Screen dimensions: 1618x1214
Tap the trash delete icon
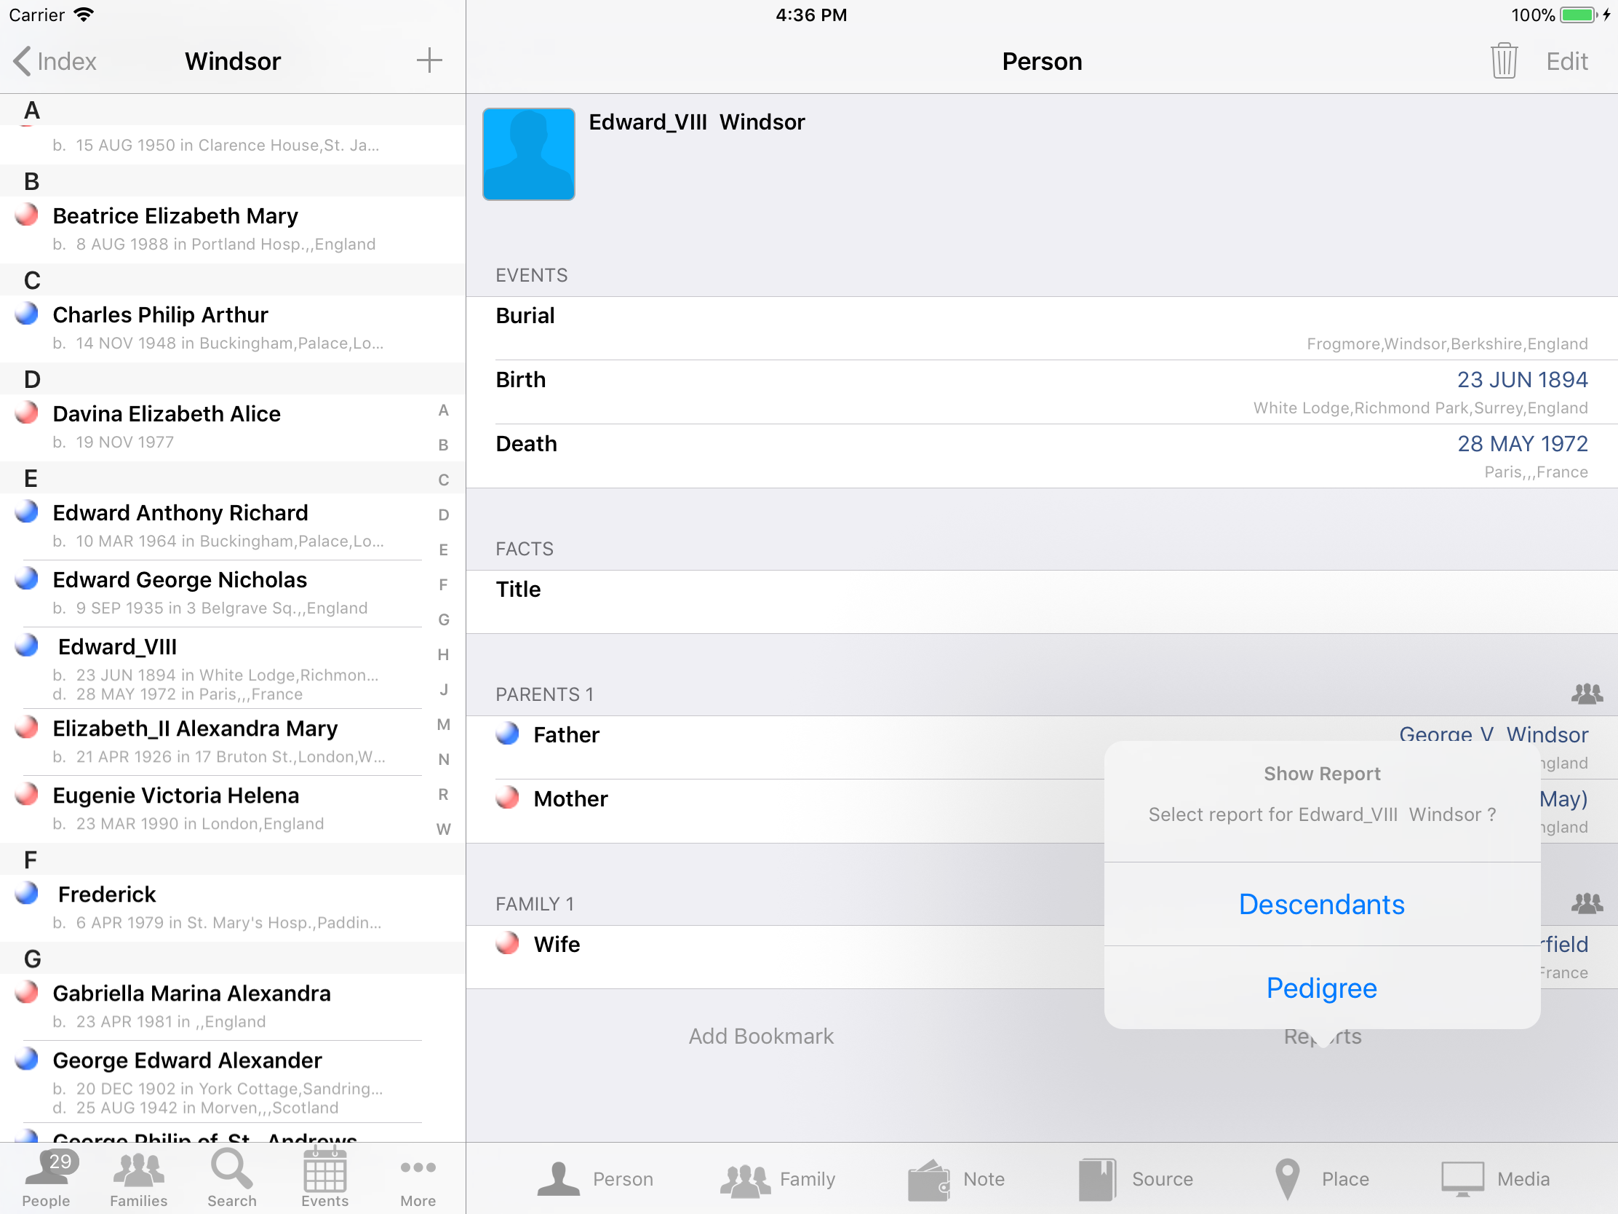pyautogui.click(x=1503, y=60)
